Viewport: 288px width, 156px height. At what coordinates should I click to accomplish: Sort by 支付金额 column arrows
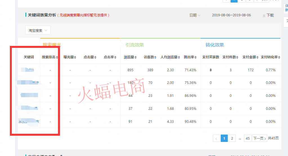point(257,57)
